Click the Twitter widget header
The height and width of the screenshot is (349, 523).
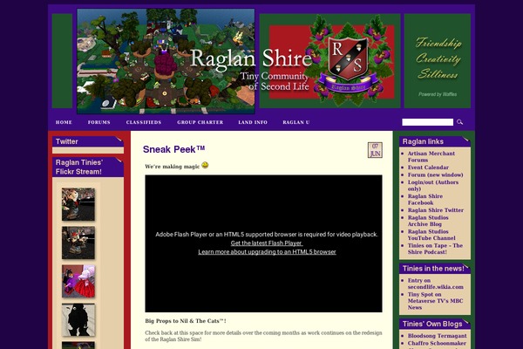coord(88,141)
